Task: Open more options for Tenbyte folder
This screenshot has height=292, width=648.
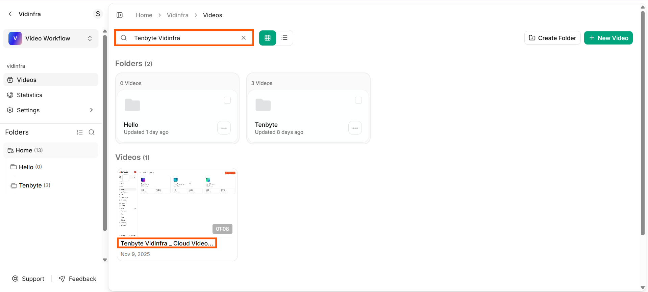Action: [355, 128]
